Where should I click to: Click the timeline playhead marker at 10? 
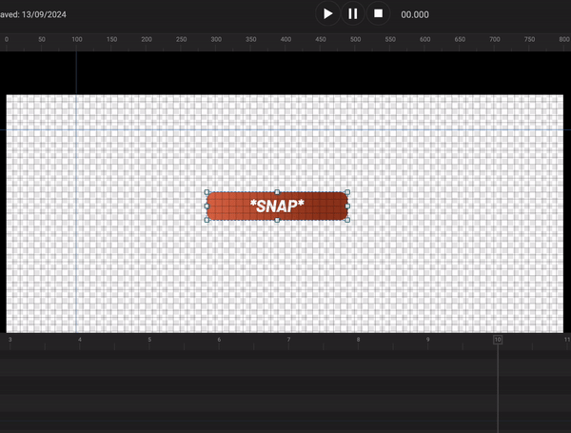(x=498, y=340)
